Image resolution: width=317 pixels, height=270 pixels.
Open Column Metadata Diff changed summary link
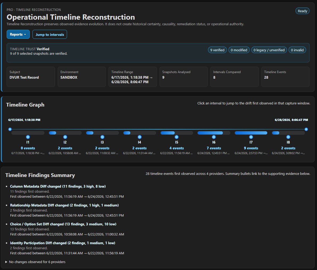[x=58, y=186]
